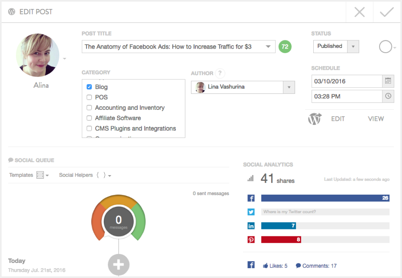Click the WordPress arrow icon near Edit
The image size is (402, 278).
pos(314,119)
